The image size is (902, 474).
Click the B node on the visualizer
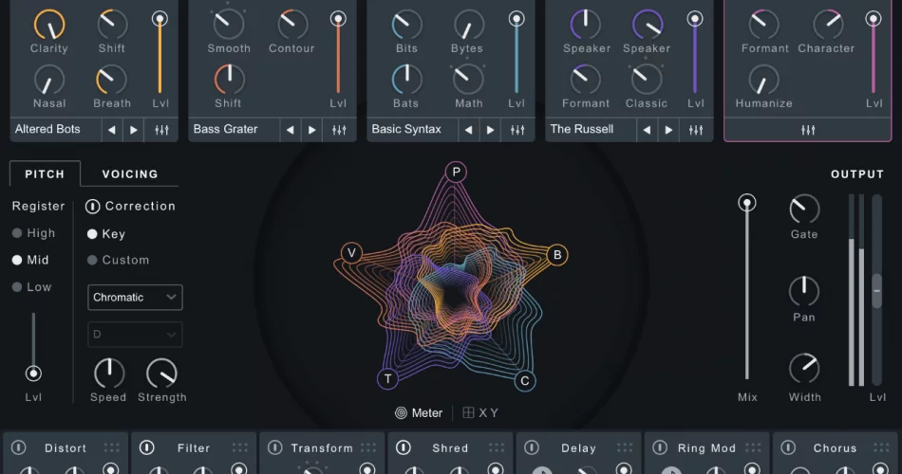pyautogui.click(x=556, y=254)
